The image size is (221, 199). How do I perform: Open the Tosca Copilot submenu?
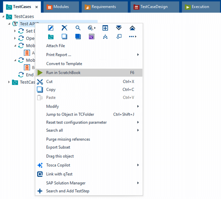tap(89, 165)
